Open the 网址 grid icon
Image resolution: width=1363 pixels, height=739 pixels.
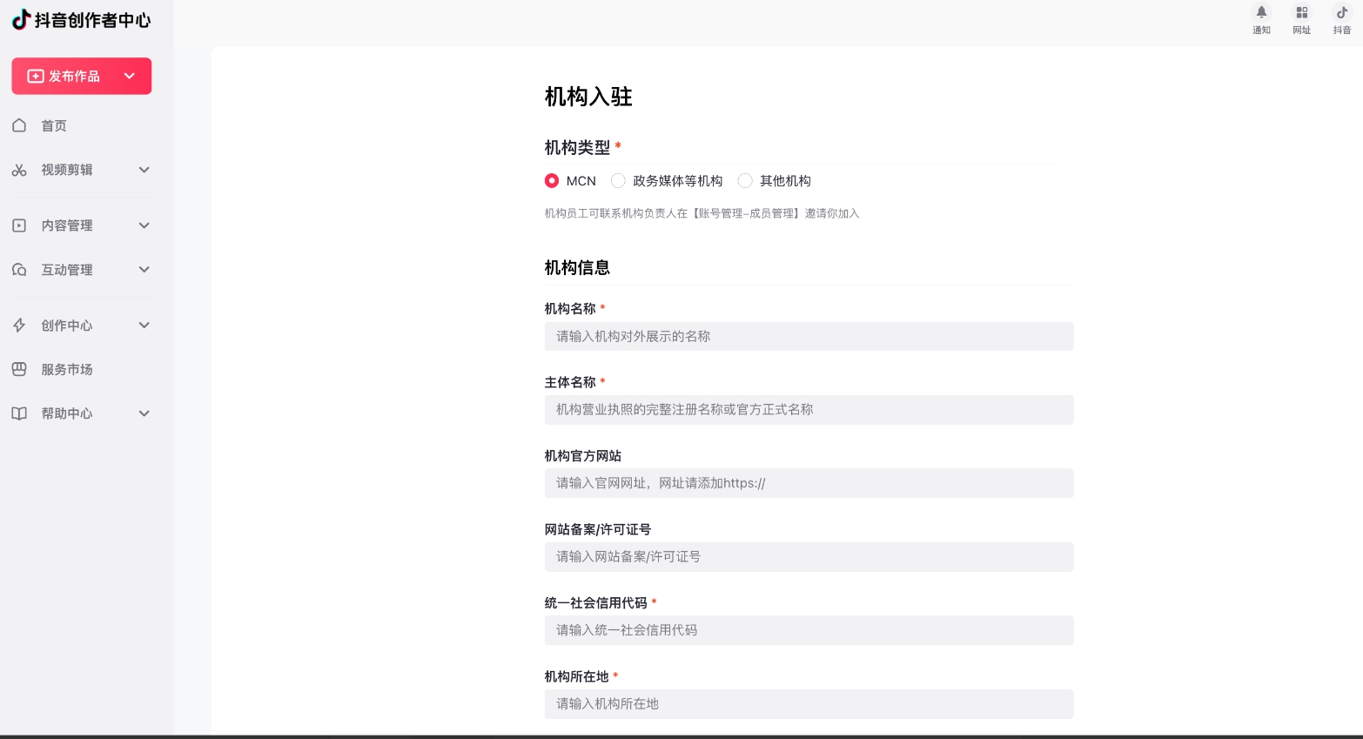coord(1302,12)
